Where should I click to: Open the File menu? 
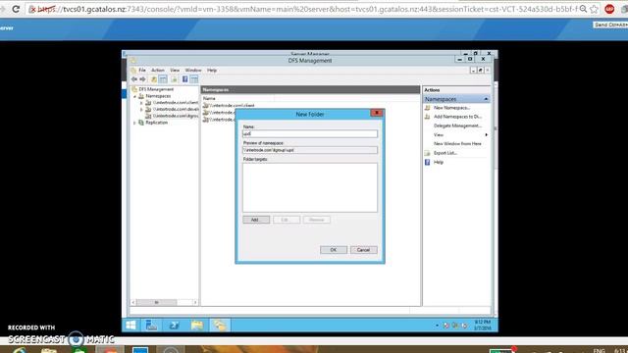[141, 70]
